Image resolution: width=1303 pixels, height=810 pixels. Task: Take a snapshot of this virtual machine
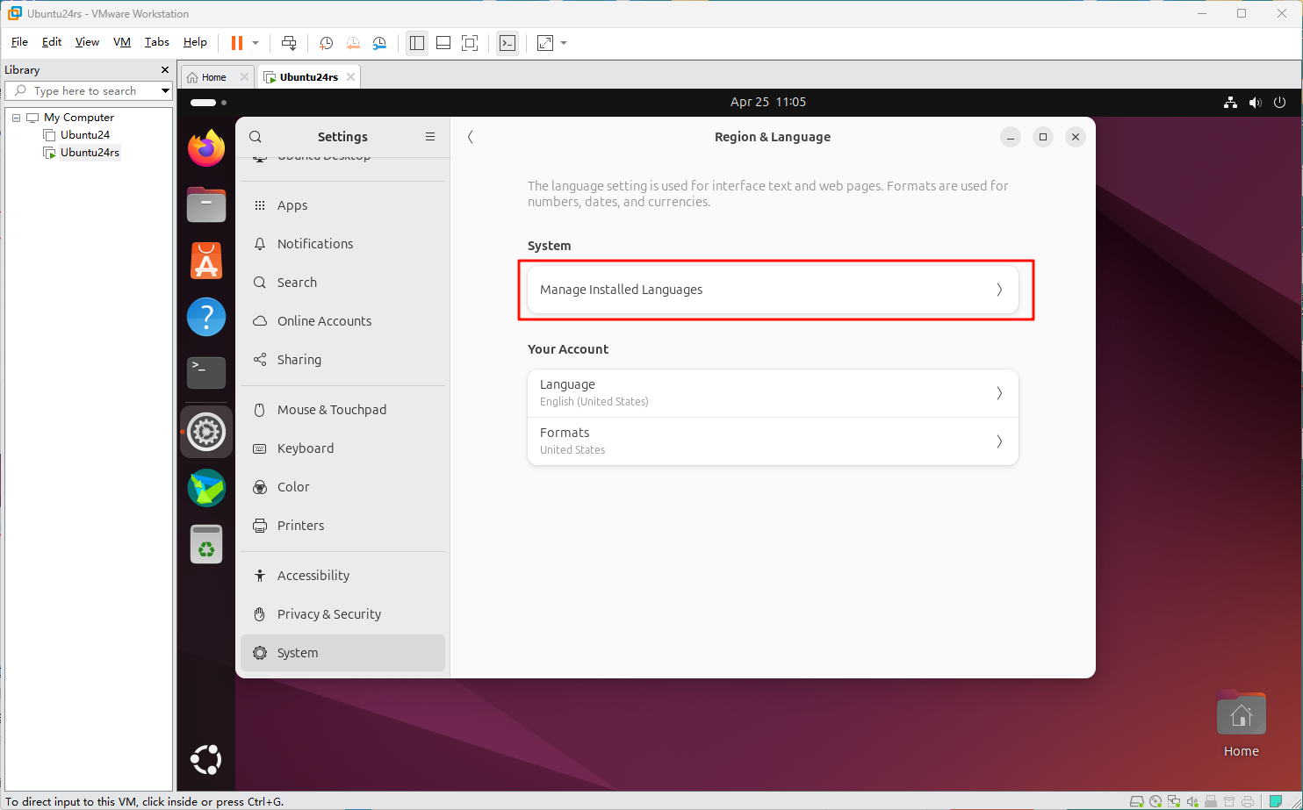point(327,43)
